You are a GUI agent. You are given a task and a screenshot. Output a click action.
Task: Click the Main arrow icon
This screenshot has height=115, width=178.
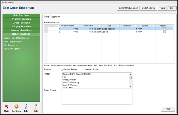(x=6, y=107)
